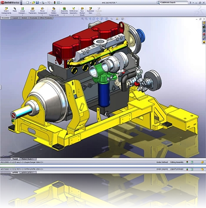Click New Motion Study tool
Viewport: 206px width, 208px height.
(82, 11)
